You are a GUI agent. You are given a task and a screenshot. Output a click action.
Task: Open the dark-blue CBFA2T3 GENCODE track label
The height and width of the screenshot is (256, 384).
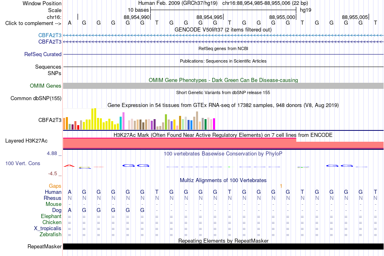click(x=50, y=42)
